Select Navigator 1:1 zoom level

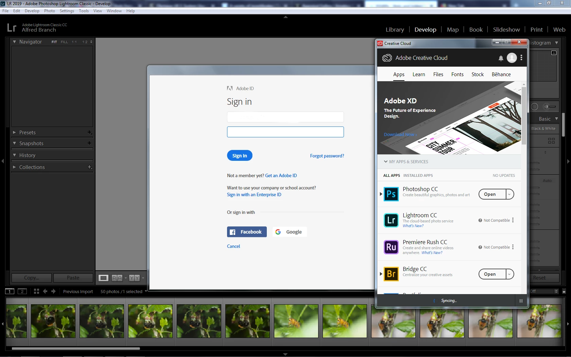(74, 42)
